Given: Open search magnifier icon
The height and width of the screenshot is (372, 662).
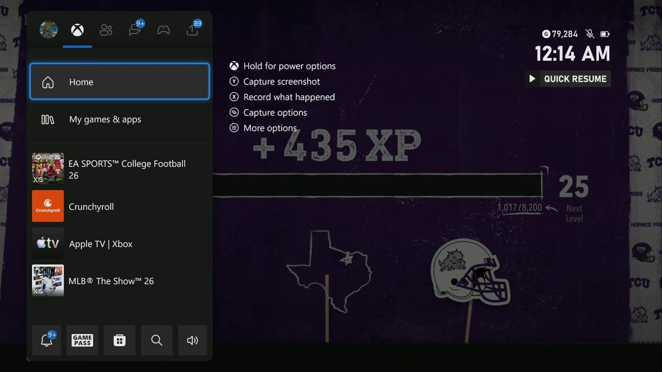Looking at the screenshot, I should click(x=157, y=340).
